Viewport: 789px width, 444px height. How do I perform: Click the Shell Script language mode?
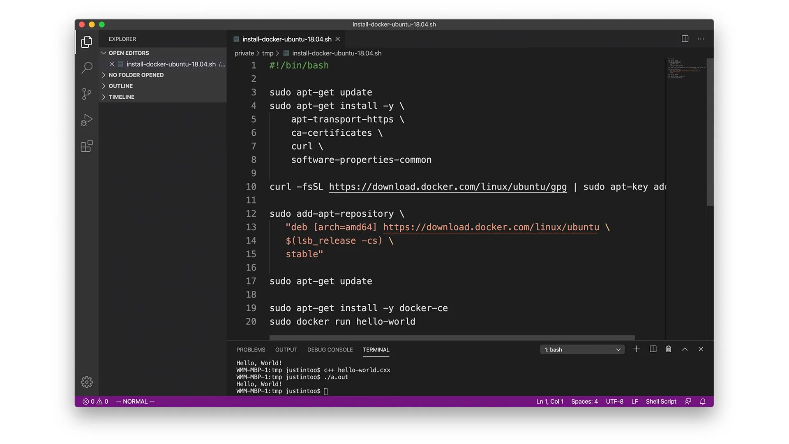[661, 402]
